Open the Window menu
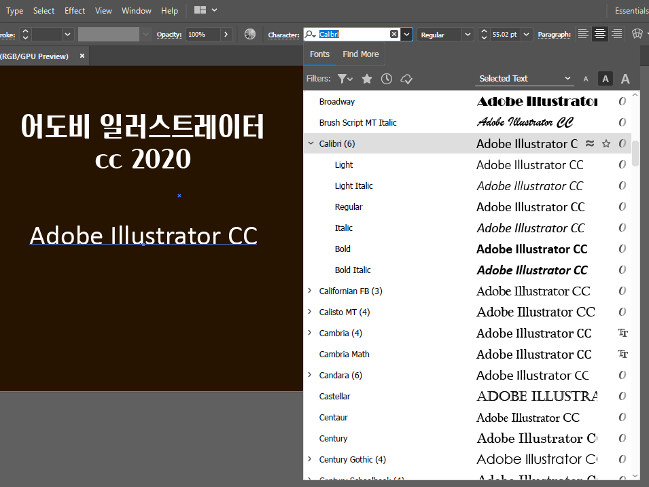 pos(136,11)
